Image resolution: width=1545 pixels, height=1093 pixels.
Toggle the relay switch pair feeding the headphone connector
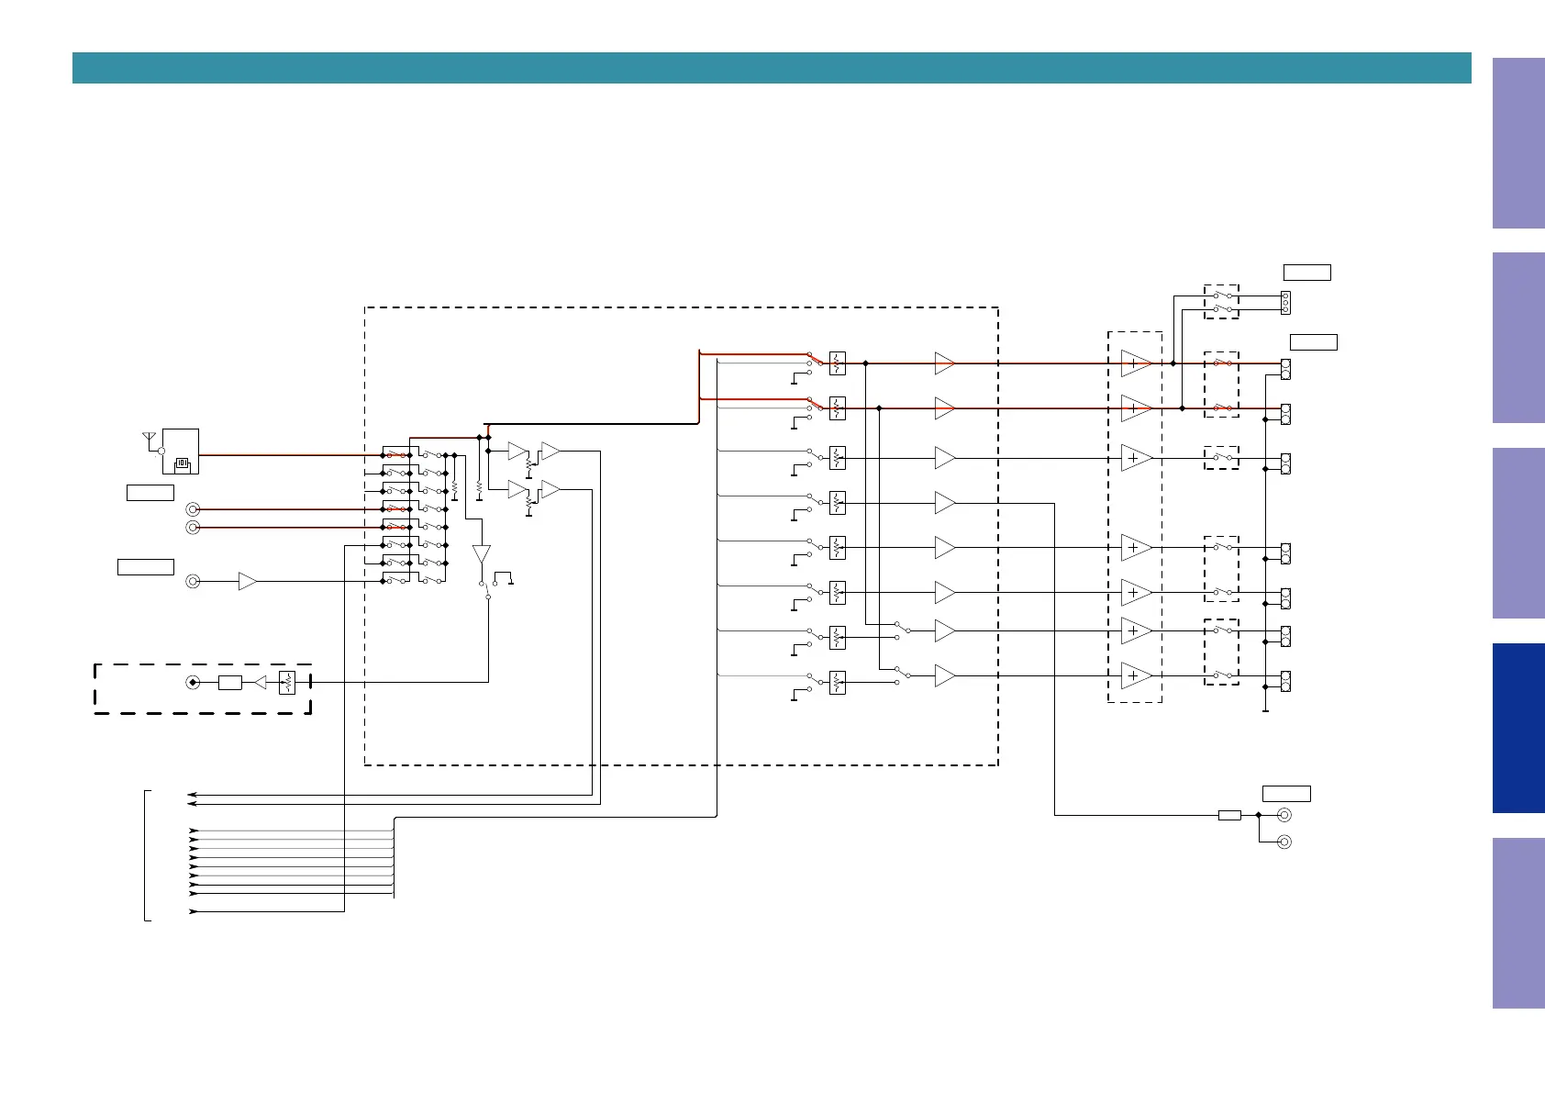1221,302
